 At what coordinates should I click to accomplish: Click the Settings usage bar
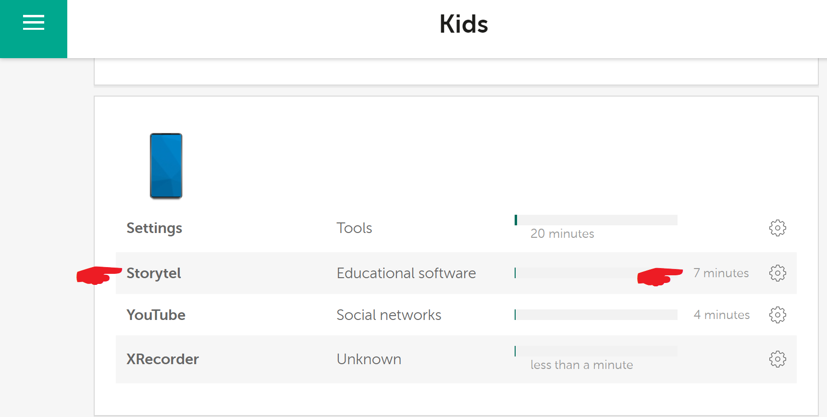point(596,220)
